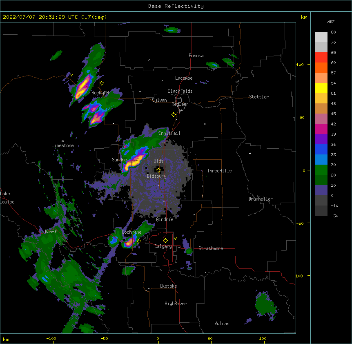
Task: Click the RedDeer city label
Action: [x=180, y=104]
